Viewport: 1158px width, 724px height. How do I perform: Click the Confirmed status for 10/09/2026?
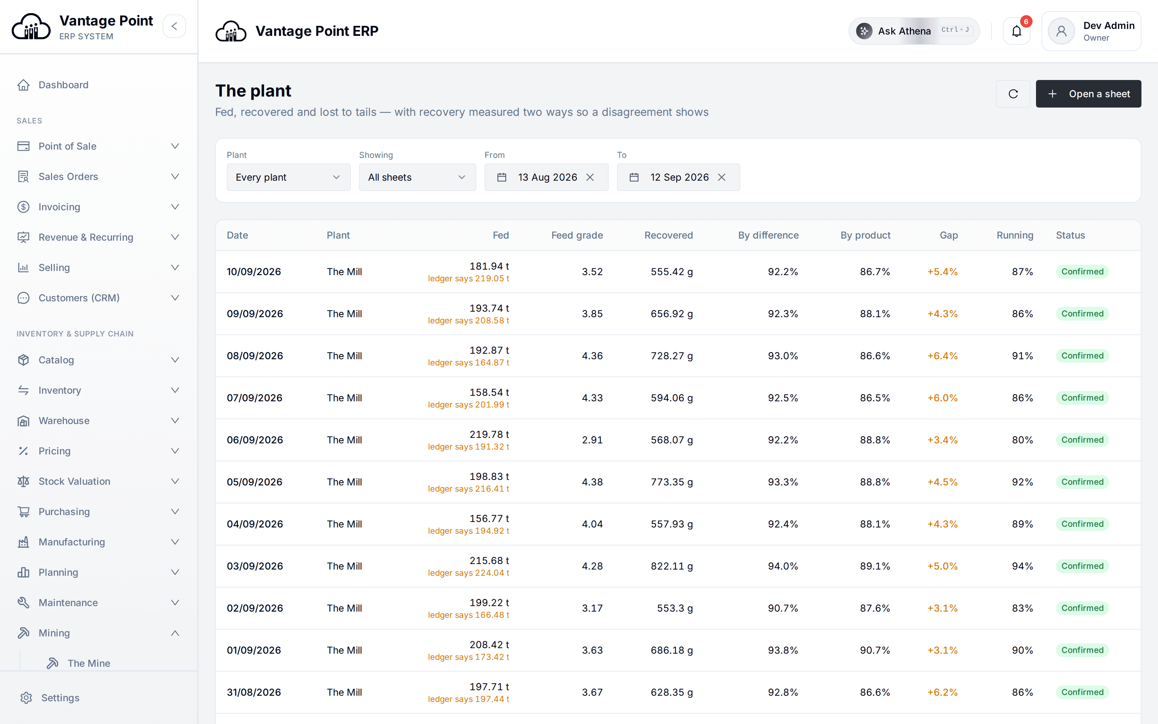pos(1082,272)
